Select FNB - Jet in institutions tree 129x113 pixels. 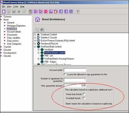point(49,56)
